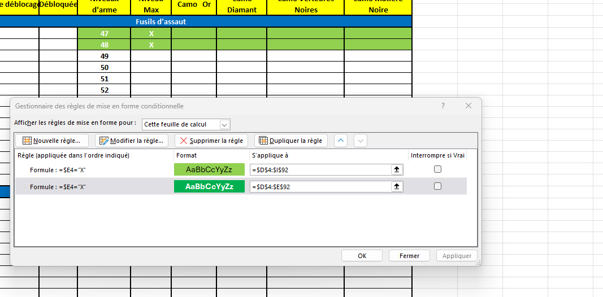Click the Nouvelle règle button

tap(51, 141)
